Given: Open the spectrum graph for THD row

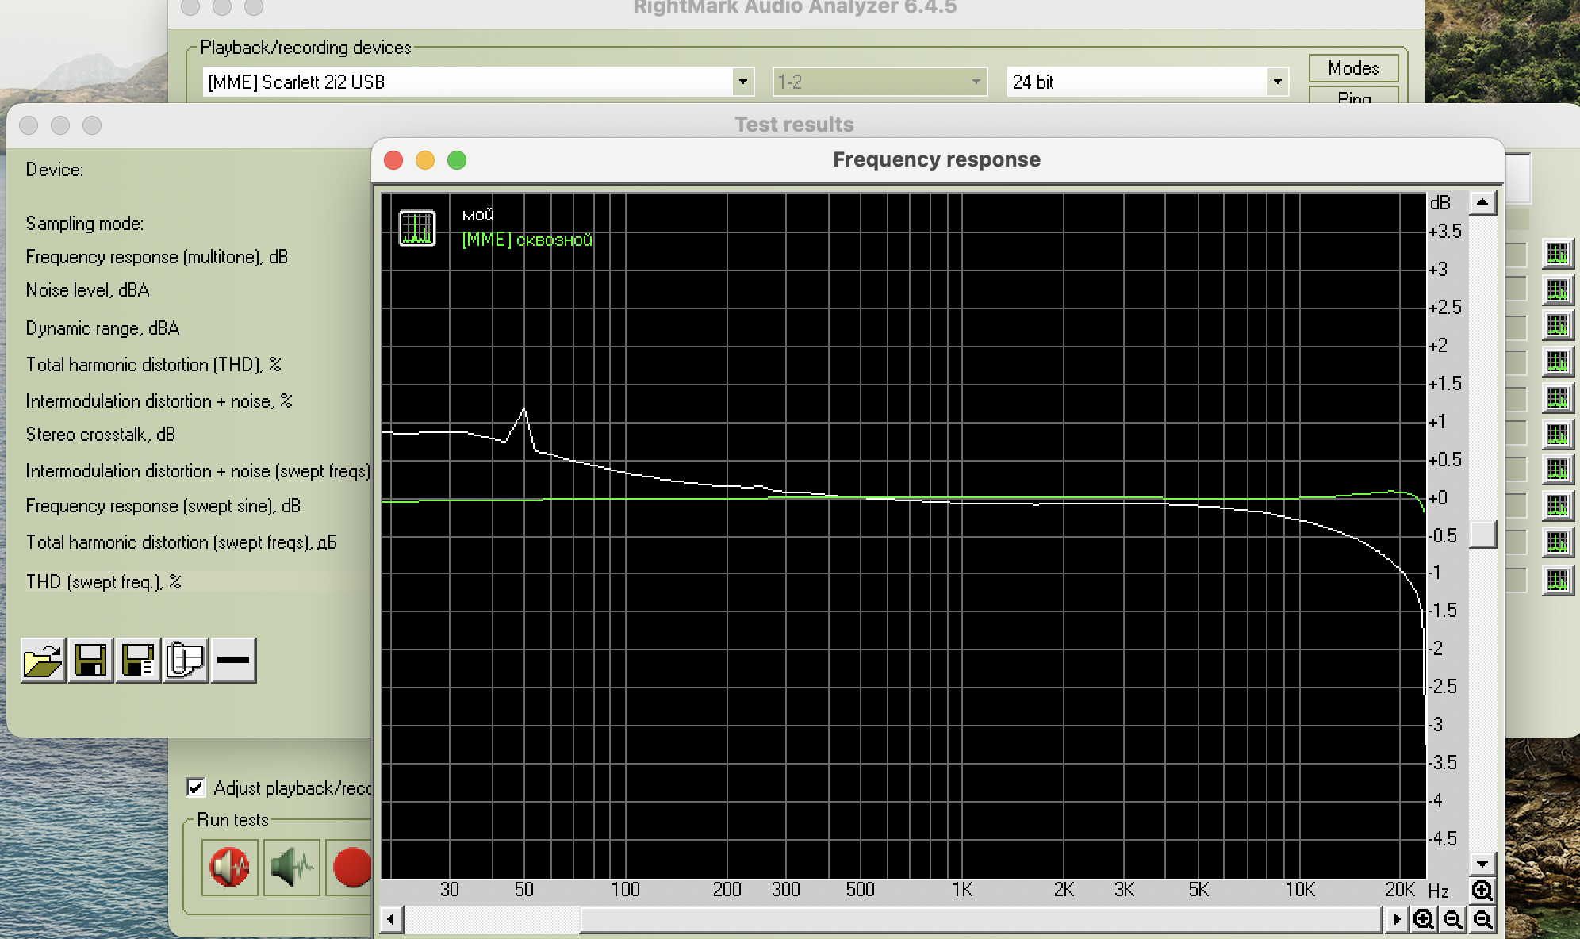Looking at the screenshot, I should (x=1557, y=362).
